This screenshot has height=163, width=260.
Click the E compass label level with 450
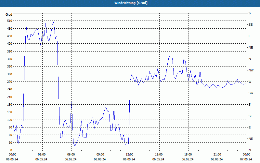[x=250, y=36]
